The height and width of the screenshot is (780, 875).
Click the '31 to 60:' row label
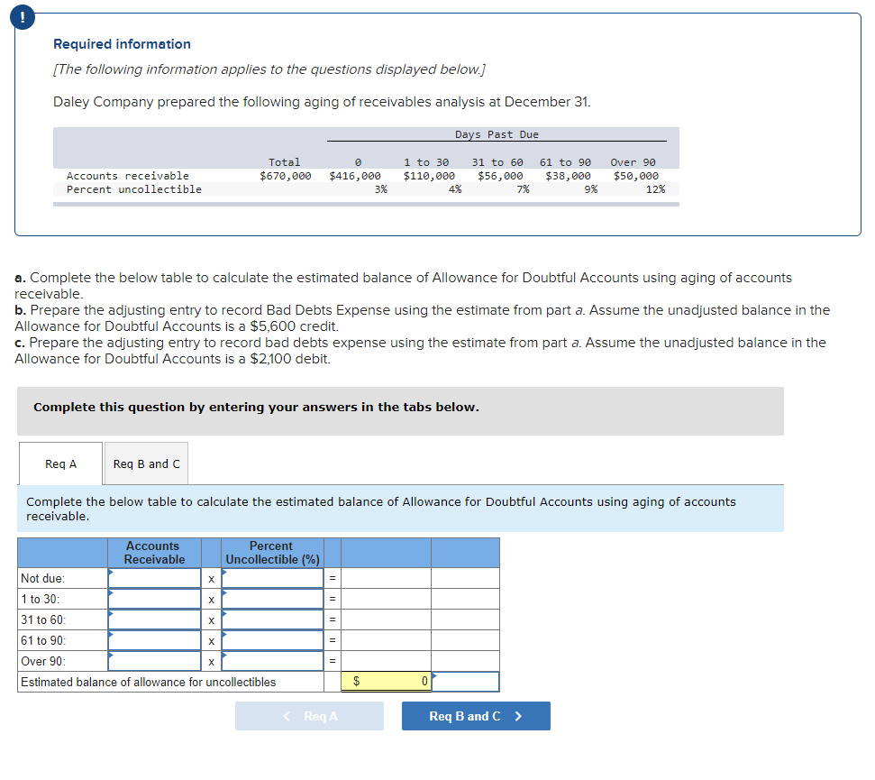pos(43,619)
